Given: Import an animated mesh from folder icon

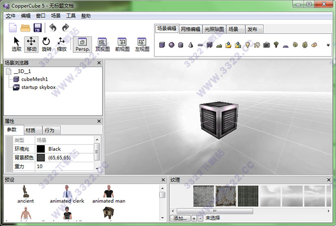Looking at the screenshot, I should coord(238,45).
